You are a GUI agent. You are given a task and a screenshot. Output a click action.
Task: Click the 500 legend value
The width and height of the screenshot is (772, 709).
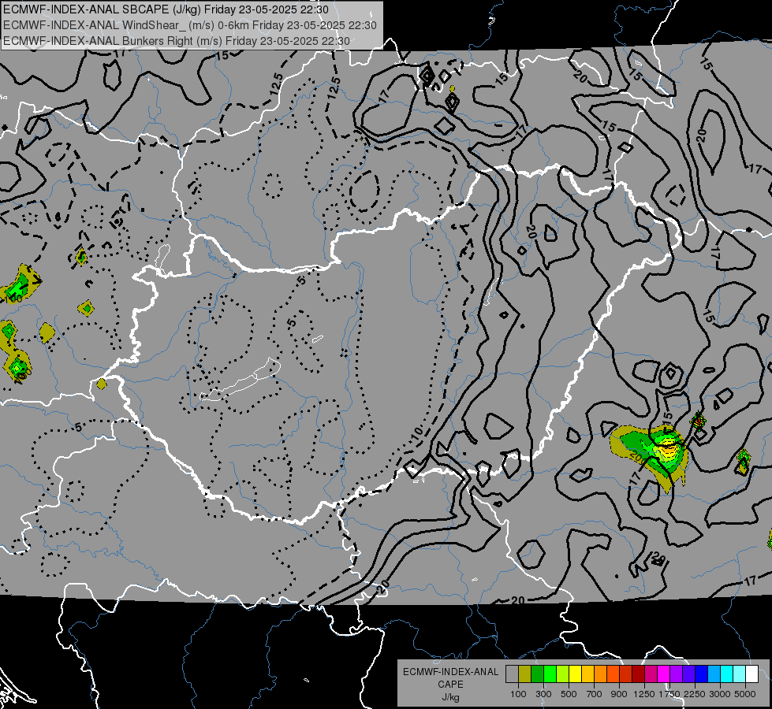(569, 694)
